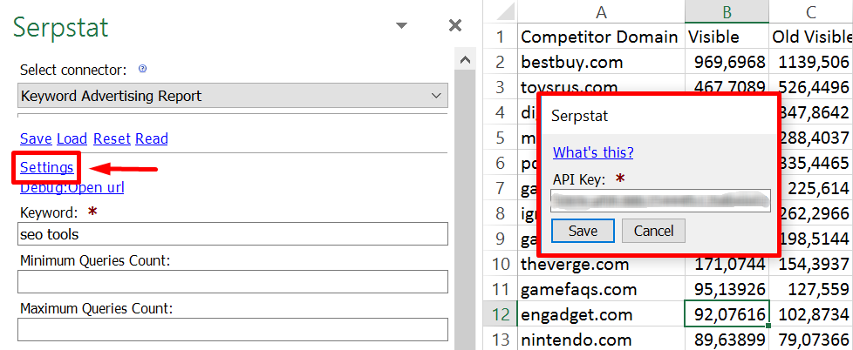Click the Read link

(151, 139)
